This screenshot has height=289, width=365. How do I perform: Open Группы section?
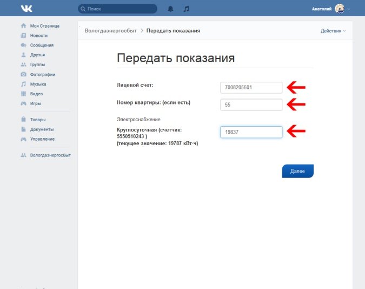pos(37,64)
